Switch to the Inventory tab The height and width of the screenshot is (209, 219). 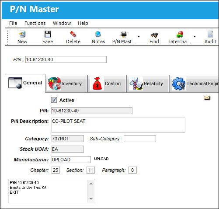point(66,84)
